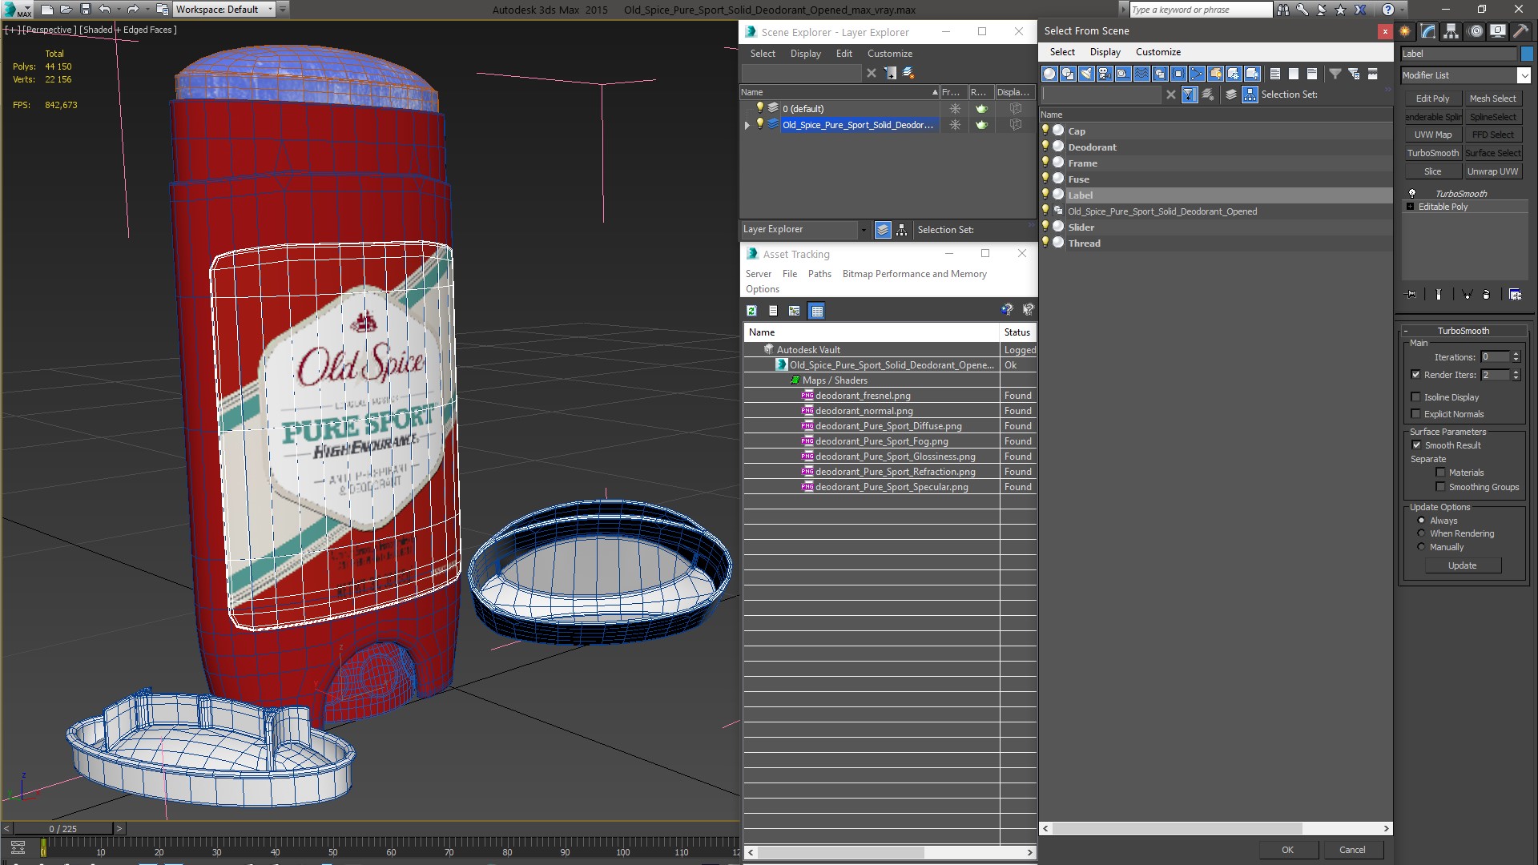This screenshot has height=865, width=1538.
Task: Click Select All icon in Select From Scene
Action: [x=1275, y=74]
